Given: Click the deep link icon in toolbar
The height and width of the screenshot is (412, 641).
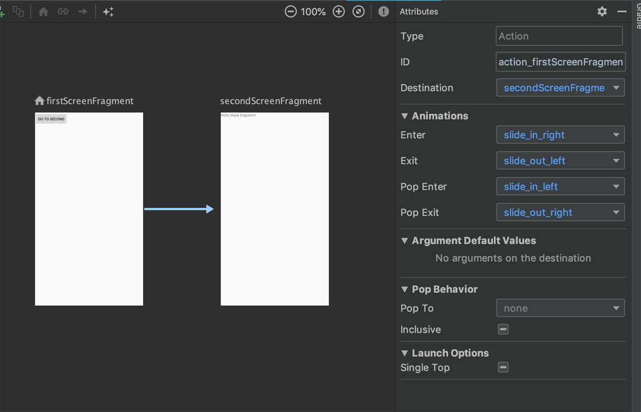Looking at the screenshot, I should point(63,11).
